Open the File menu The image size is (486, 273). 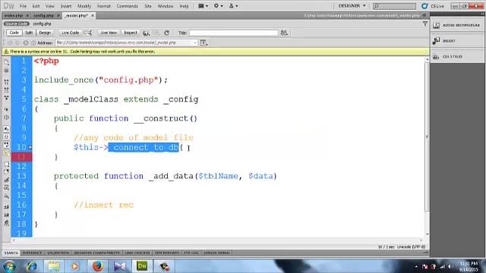pyautogui.click(x=23, y=6)
